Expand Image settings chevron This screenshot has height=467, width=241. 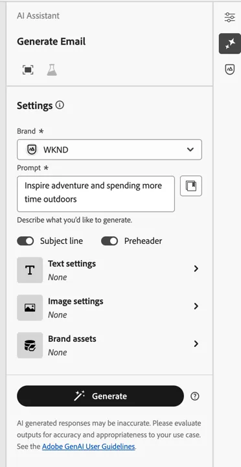(x=196, y=306)
